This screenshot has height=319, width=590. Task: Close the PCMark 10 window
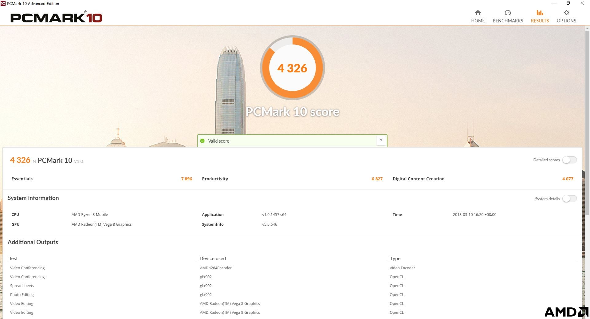click(582, 3)
